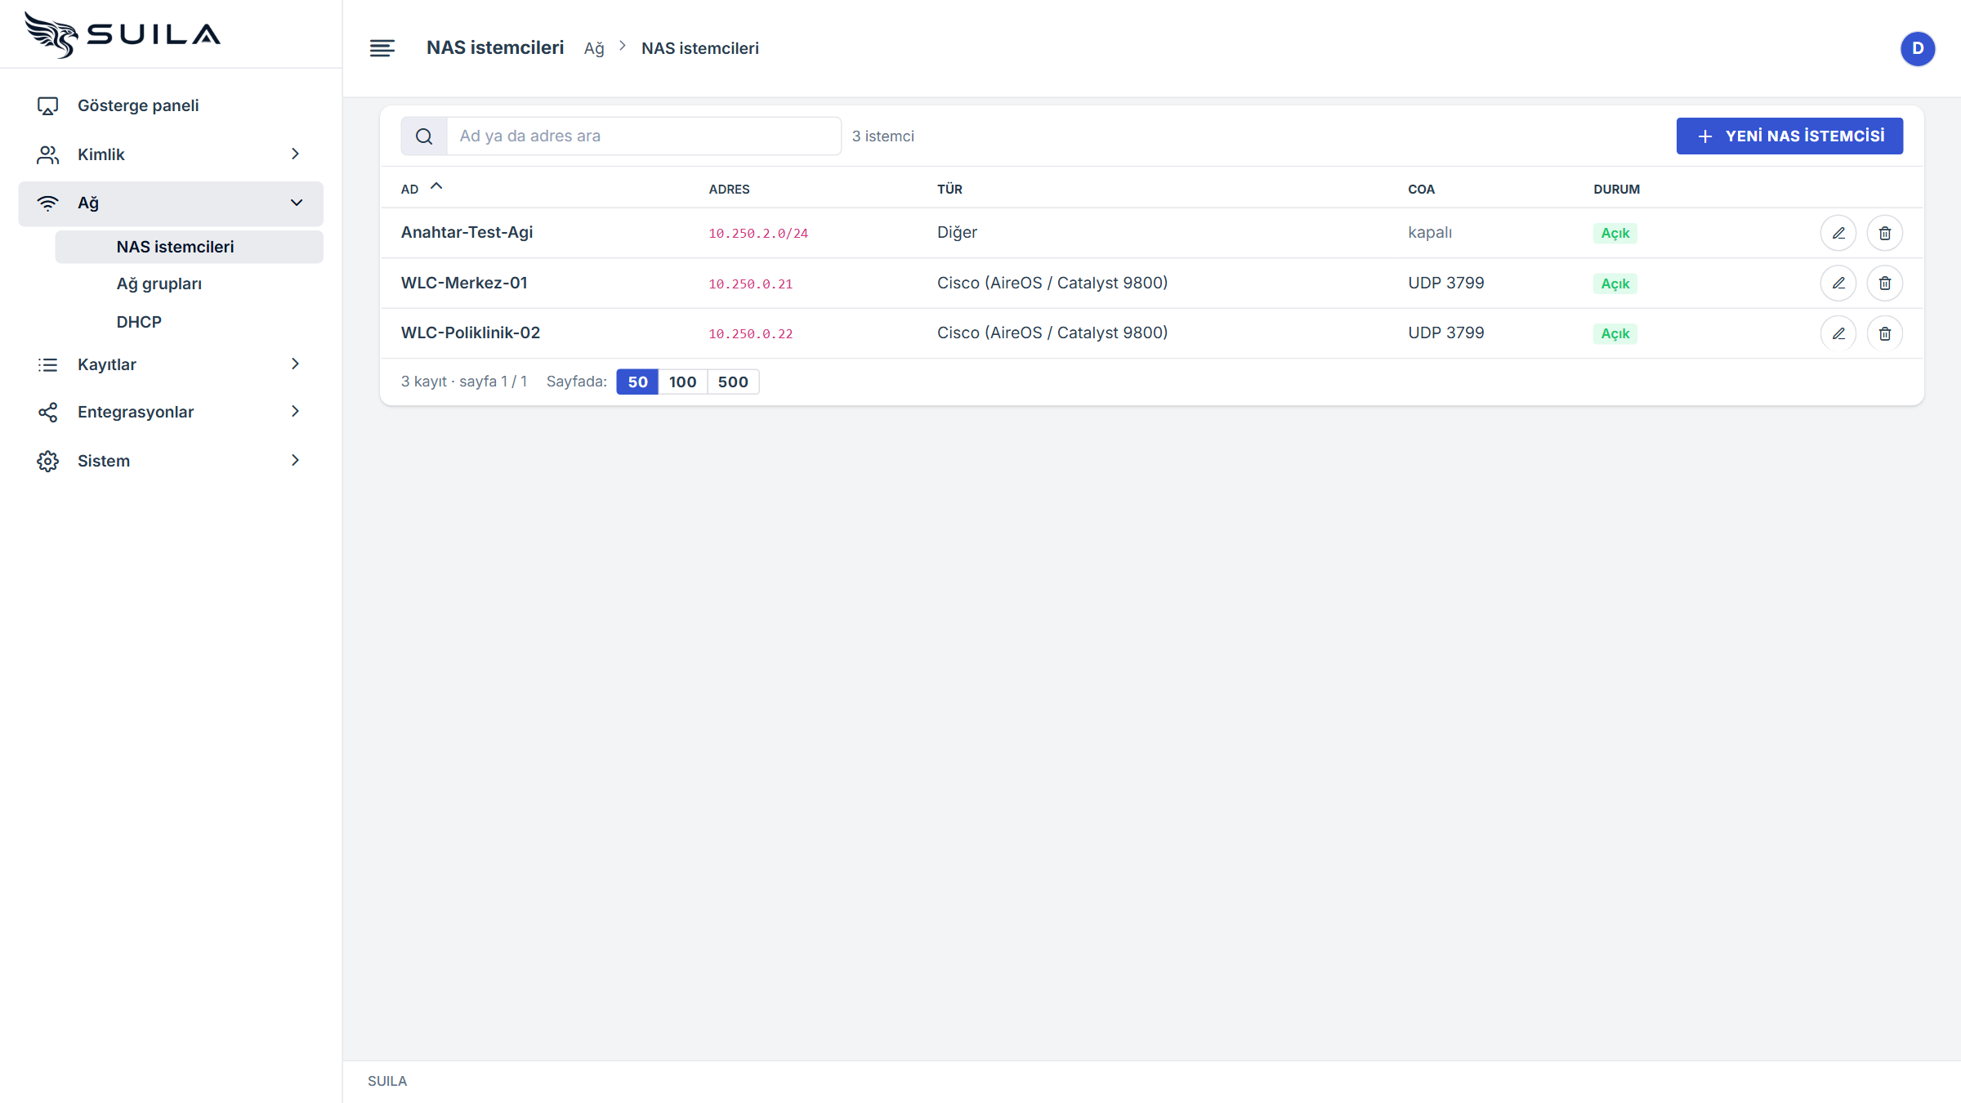Expand the Entegrasyonlar menu chevron
The width and height of the screenshot is (1961, 1103).
[296, 411]
